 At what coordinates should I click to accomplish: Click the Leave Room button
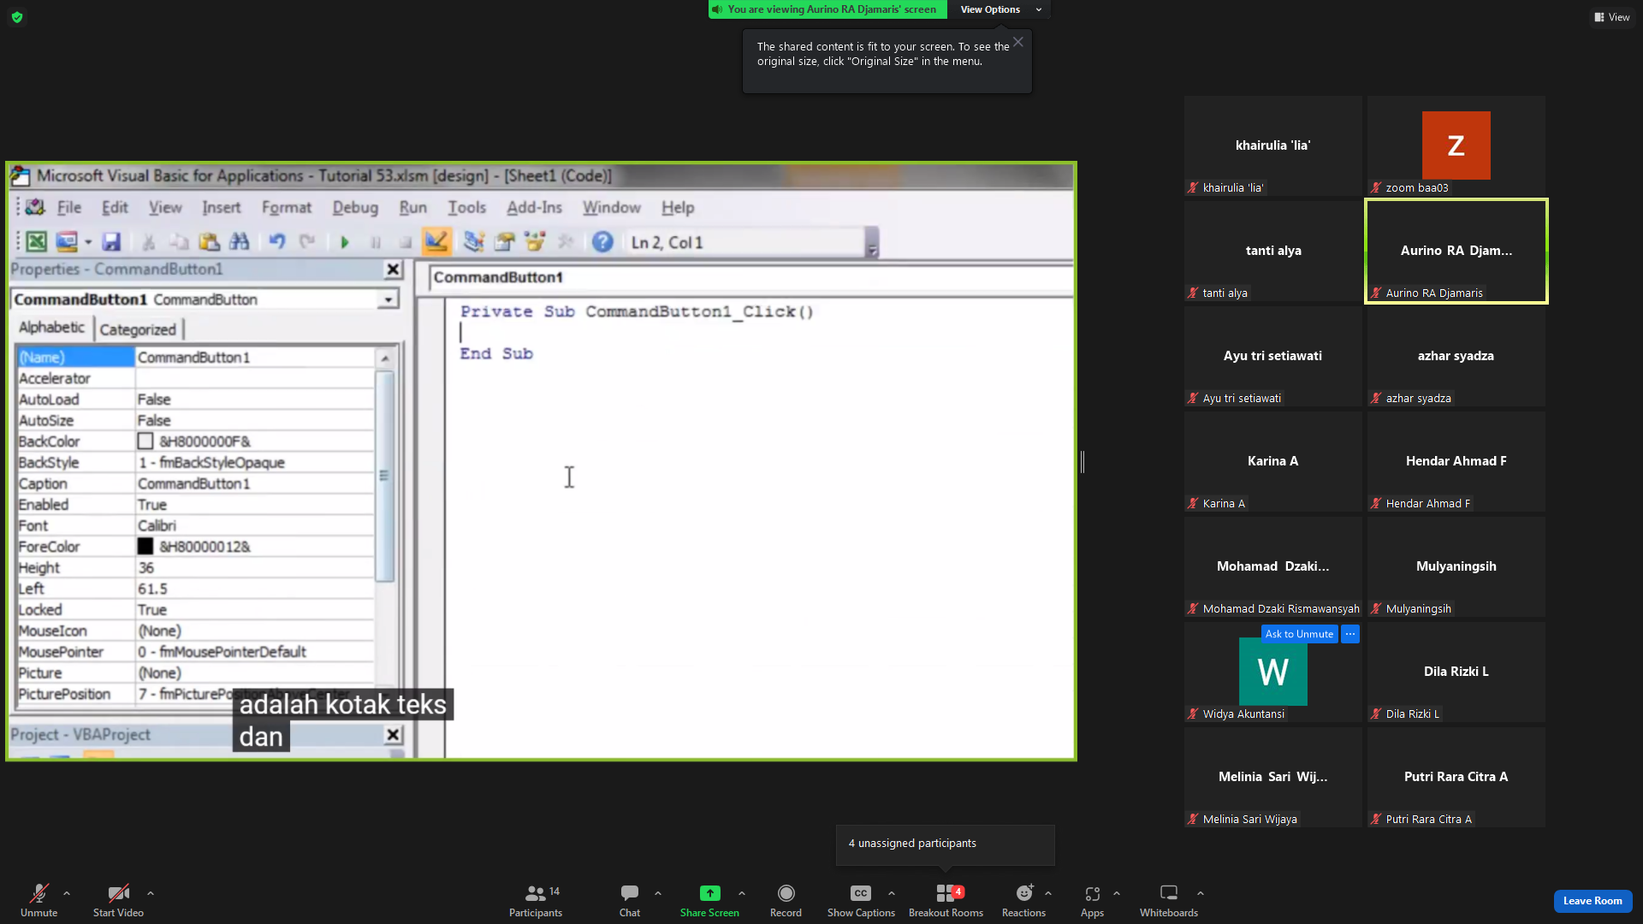[x=1593, y=901]
